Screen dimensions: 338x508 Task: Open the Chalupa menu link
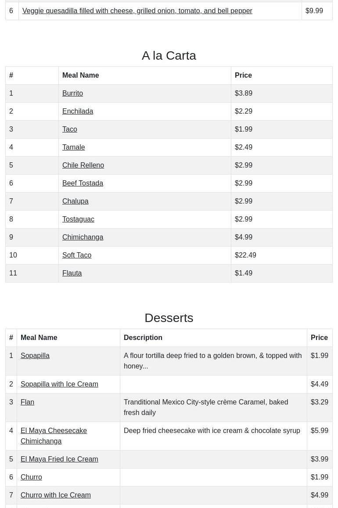click(x=75, y=201)
